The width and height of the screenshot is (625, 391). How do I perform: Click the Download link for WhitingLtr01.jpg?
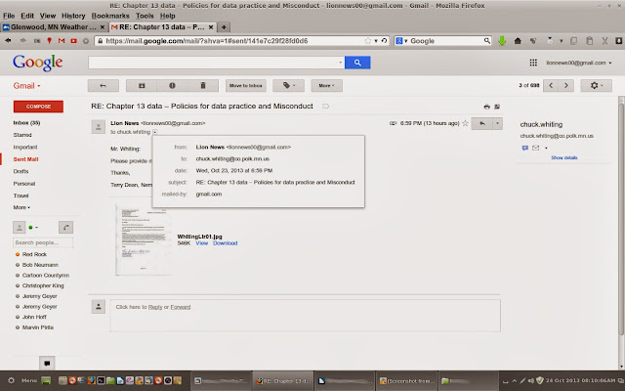226,243
